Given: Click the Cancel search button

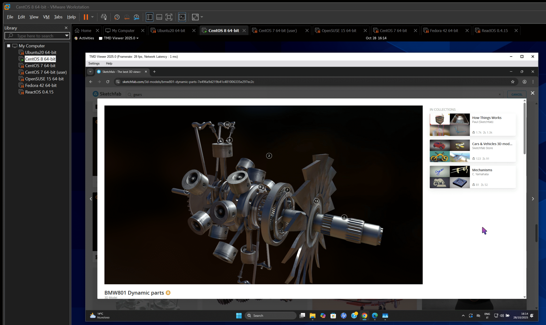Looking at the screenshot, I should point(517,95).
